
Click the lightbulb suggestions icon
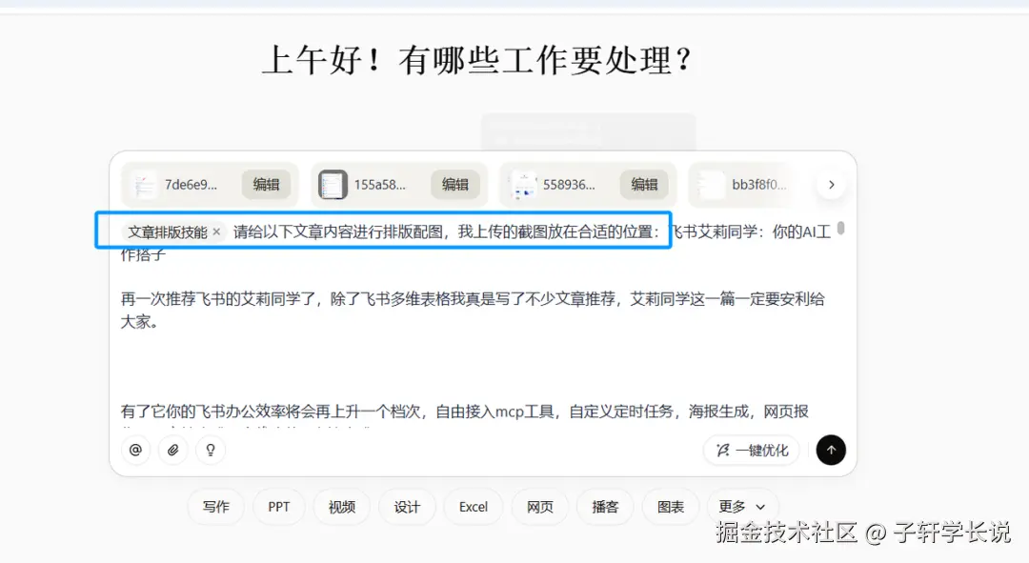[x=210, y=450]
